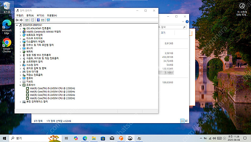Open the 보기(V) menu
This screenshot has height=142, width=251.
40,15
